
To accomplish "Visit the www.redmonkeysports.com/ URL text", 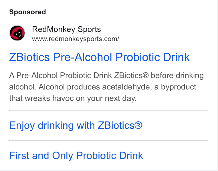I will (x=76, y=39).
